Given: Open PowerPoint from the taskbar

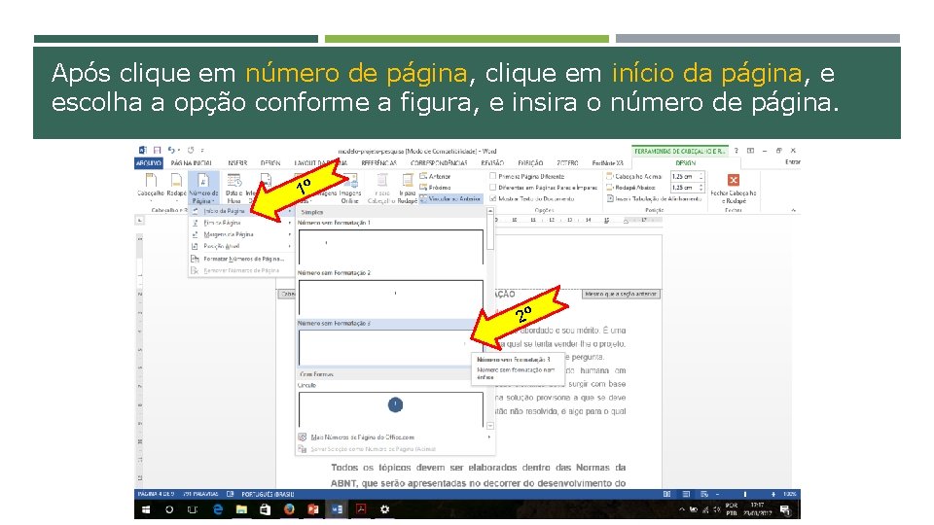Looking at the screenshot, I should coord(312,509).
